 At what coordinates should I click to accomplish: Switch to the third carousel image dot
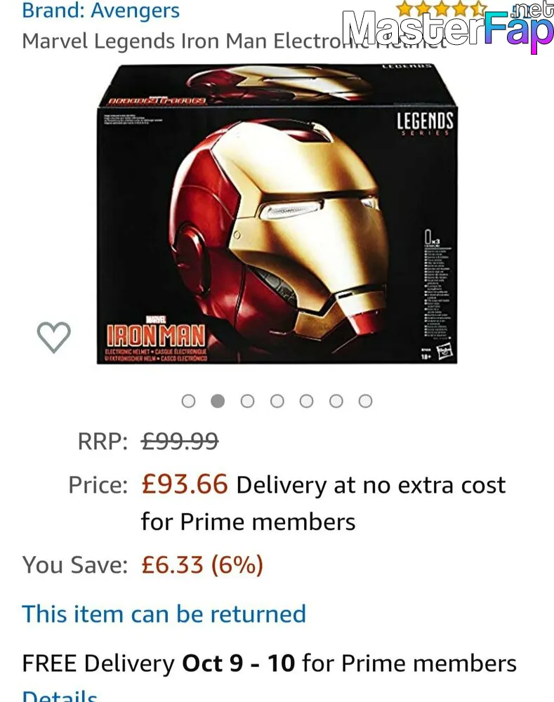tap(247, 401)
